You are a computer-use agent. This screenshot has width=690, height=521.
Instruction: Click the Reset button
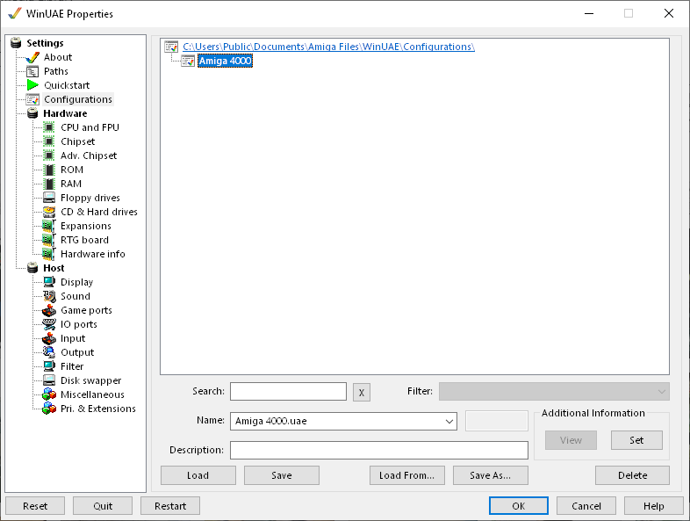pyautogui.click(x=35, y=506)
